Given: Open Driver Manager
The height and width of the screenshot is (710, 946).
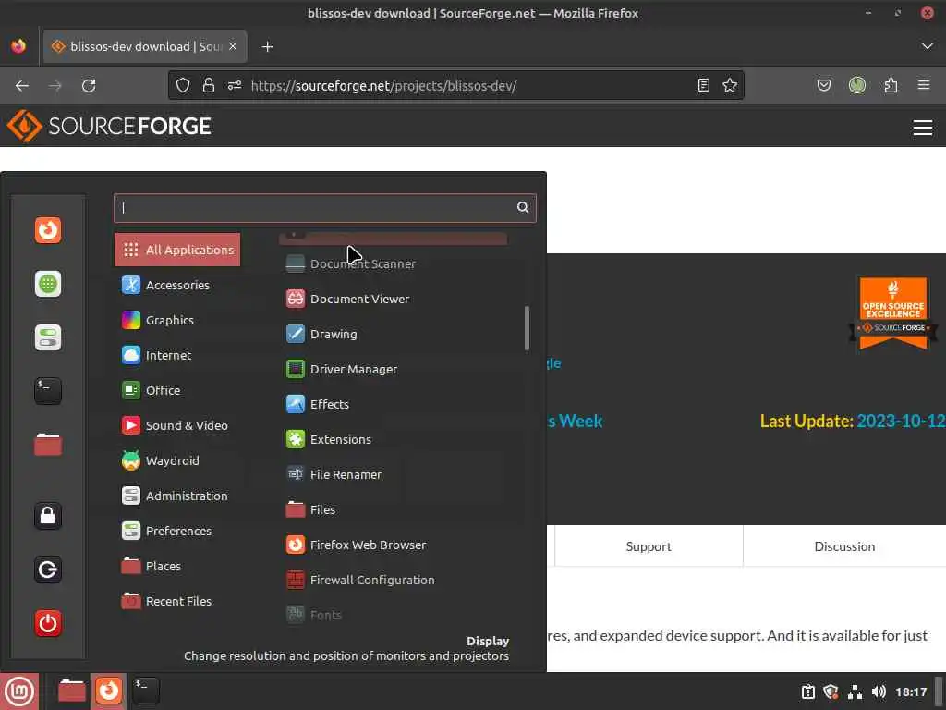Looking at the screenshot, I should (393, 369).
